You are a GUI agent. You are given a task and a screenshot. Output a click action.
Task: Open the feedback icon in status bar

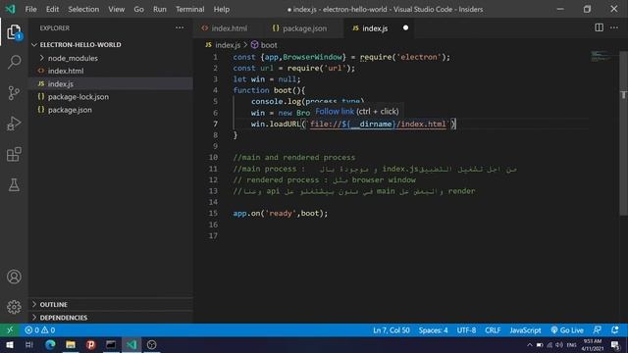coord(597,330)
